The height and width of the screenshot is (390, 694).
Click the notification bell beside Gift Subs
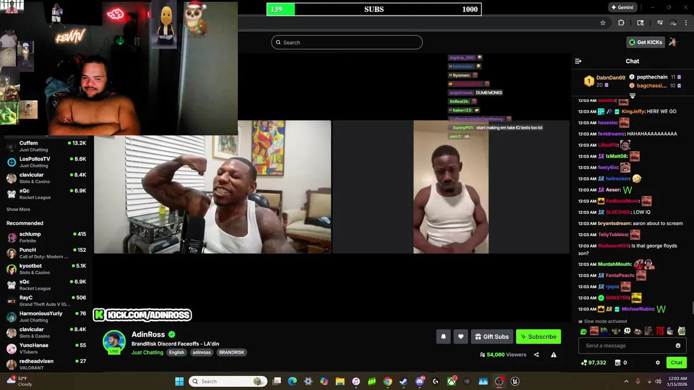[x=444, y=336]
